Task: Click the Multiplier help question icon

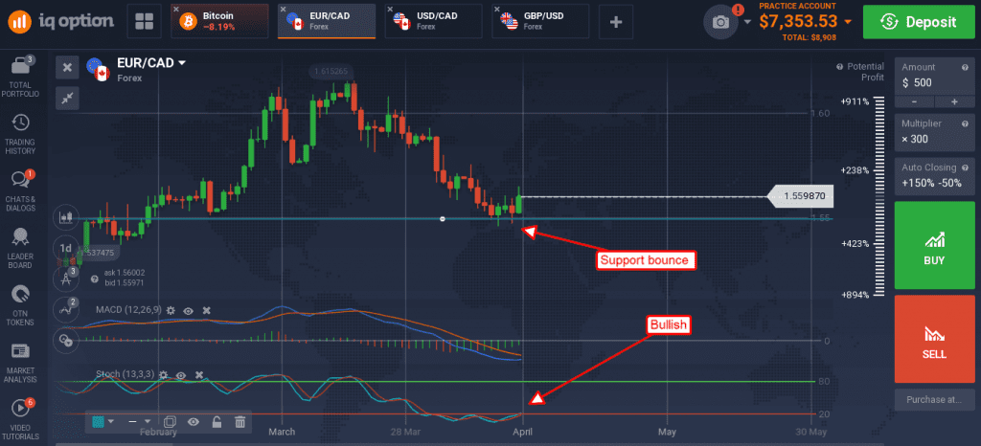Action: click(x=965, y=123)
